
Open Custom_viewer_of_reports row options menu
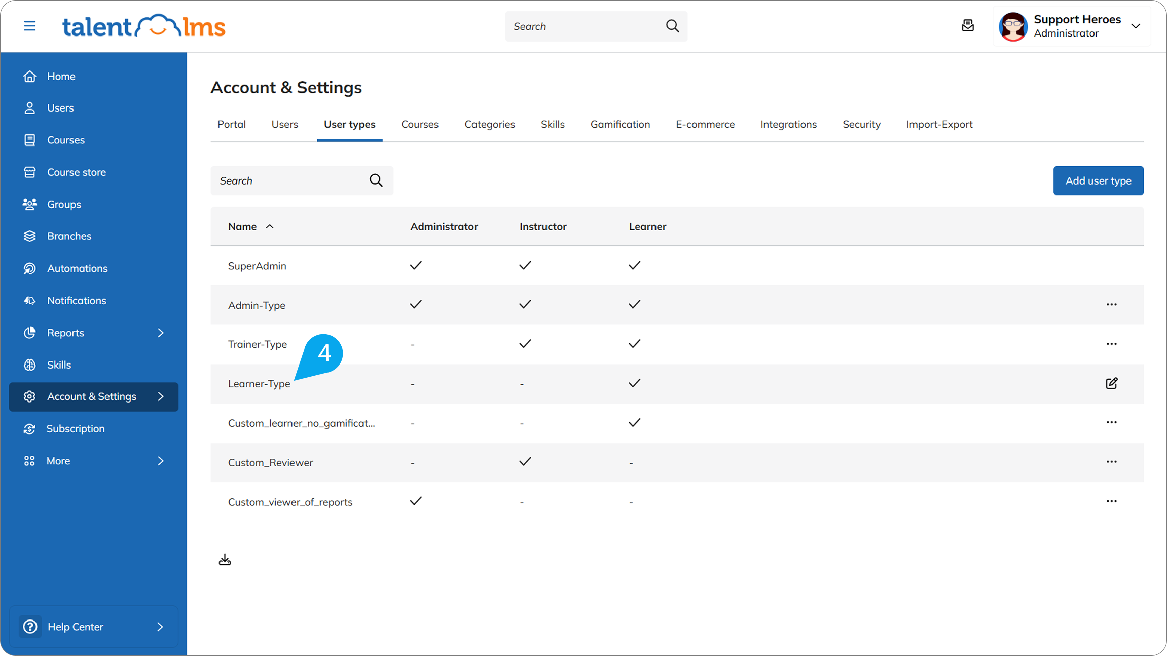coord(1111,502)
